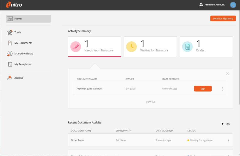Open View All documents link
The width and height of the screenshot is (240, 156).
click(150, 102)
